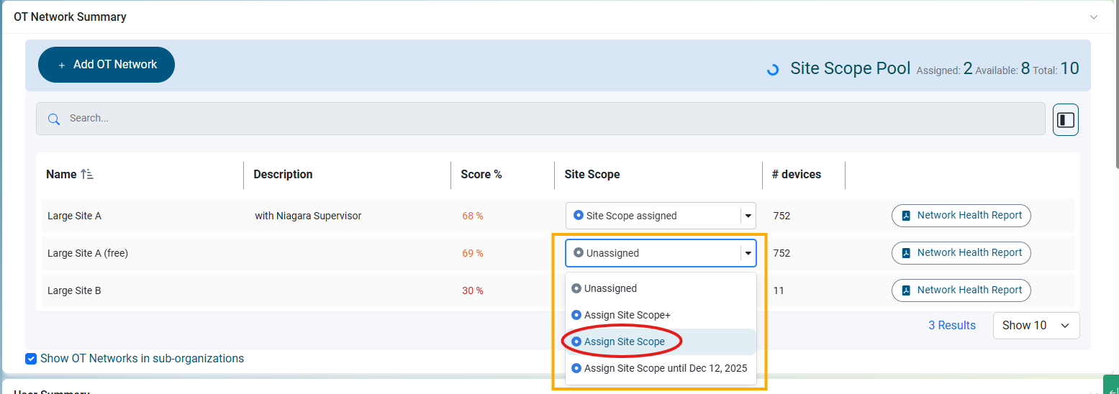Click the Large Site B name cell
The image size is (1119, 394).
click(74, 290)
